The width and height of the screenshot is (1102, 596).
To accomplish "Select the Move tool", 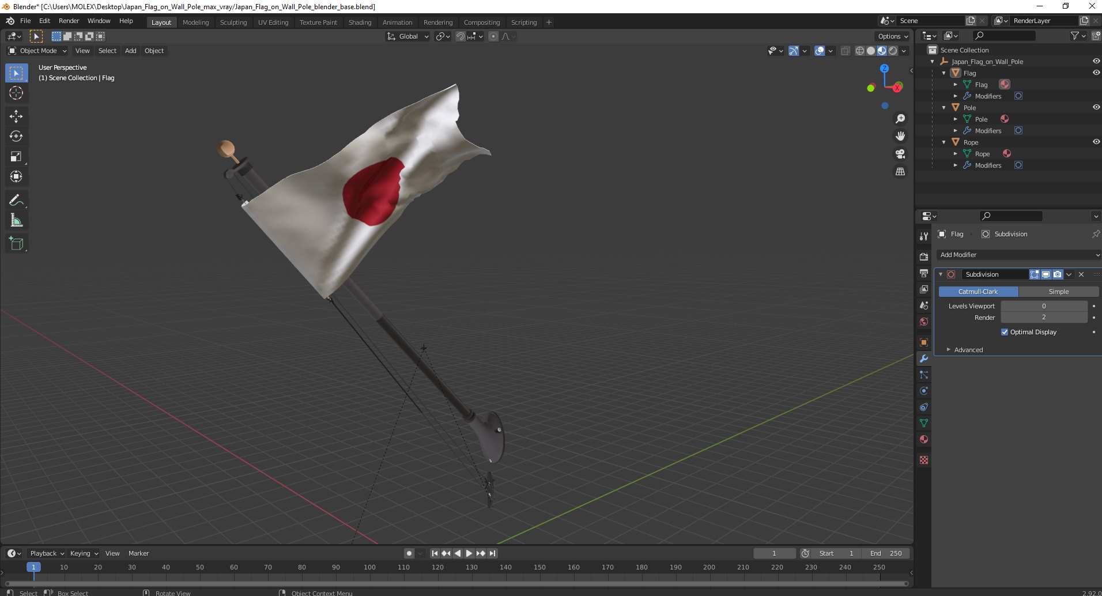I will pyautogui.click(x=16, y=116).
